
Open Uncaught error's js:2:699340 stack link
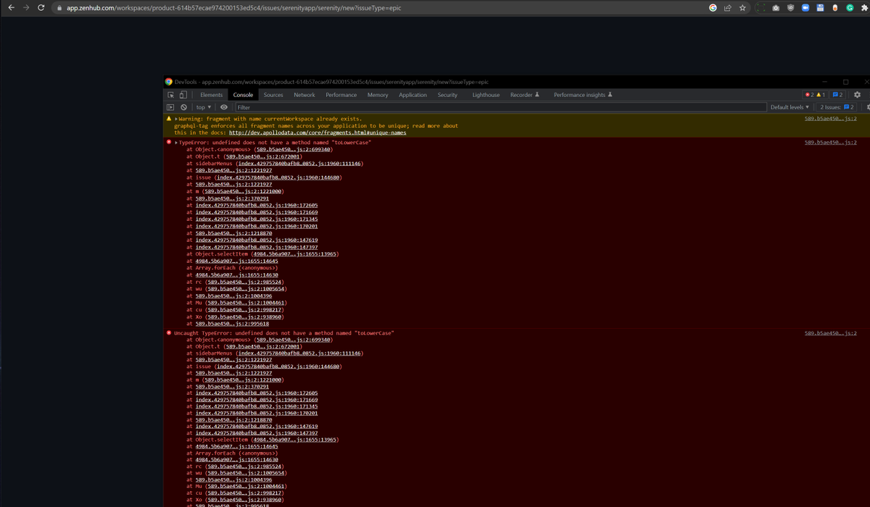293,340
